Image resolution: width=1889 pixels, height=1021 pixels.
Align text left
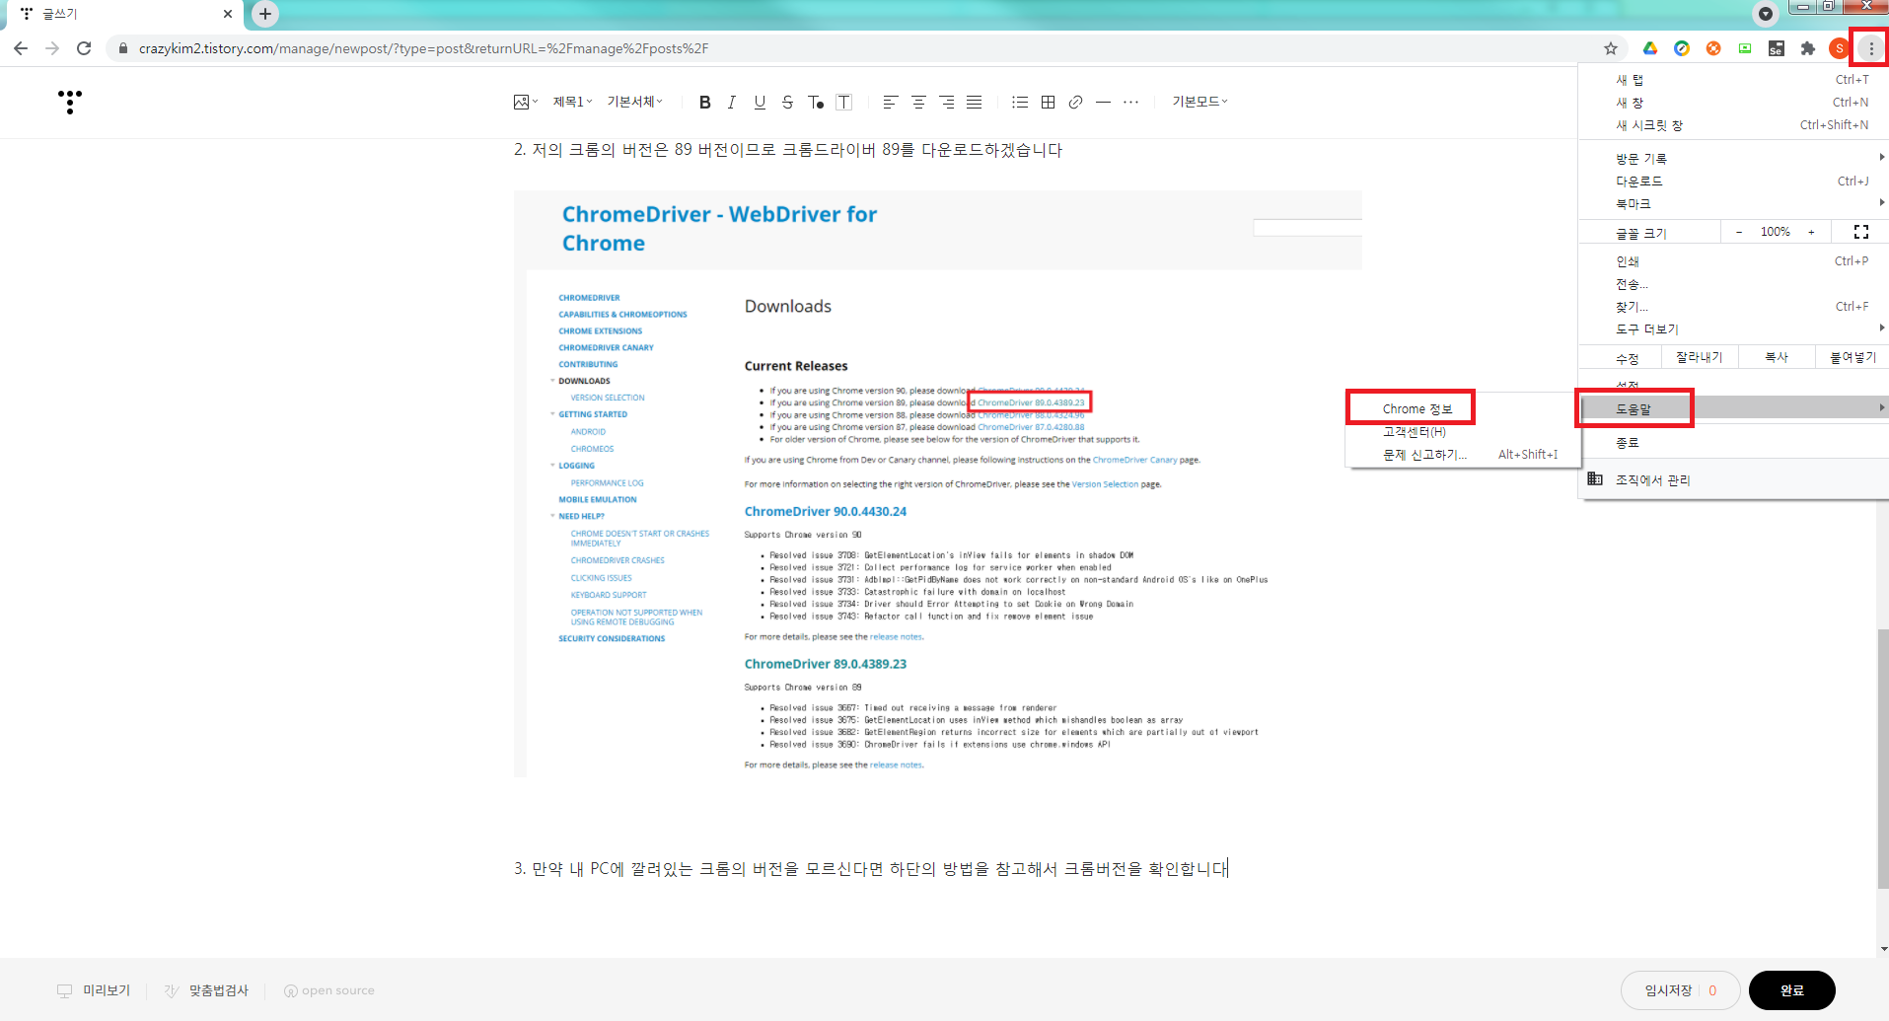tap(891, 102)
